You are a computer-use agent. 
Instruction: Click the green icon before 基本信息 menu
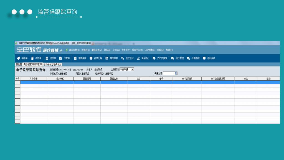click(x=67, y=50)
